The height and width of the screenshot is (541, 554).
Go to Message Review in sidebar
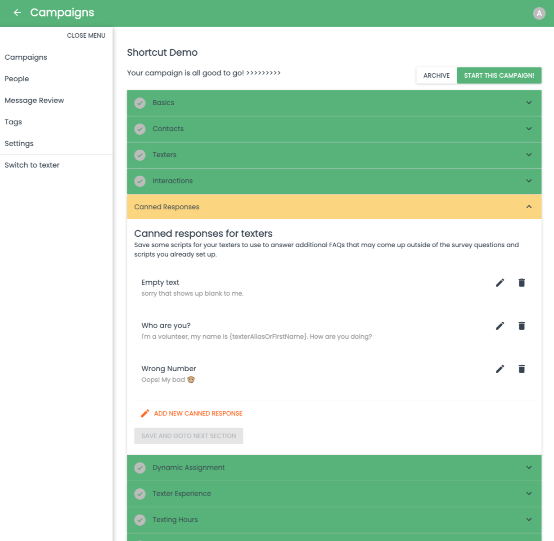tap(34, 100)
